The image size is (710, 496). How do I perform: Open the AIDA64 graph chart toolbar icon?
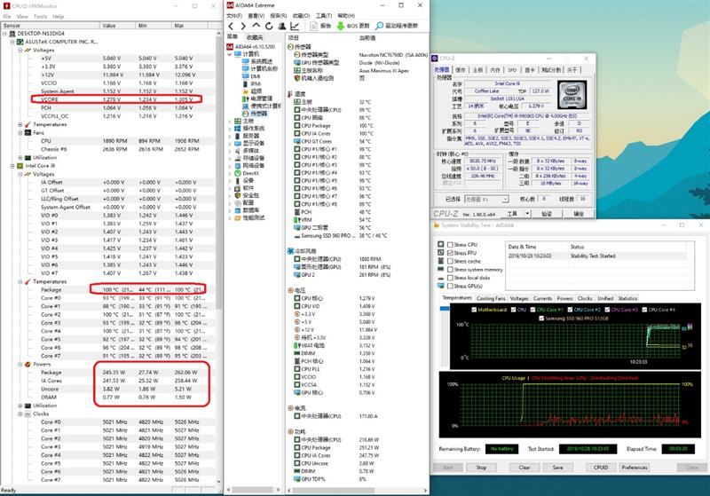(295, 27)
